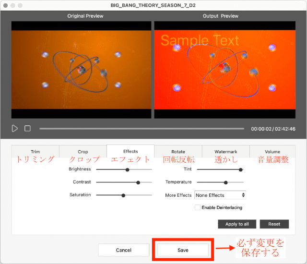This screenshot has height=264, width=307.
Task: Go to the Rotate tab
Action: 178,152
